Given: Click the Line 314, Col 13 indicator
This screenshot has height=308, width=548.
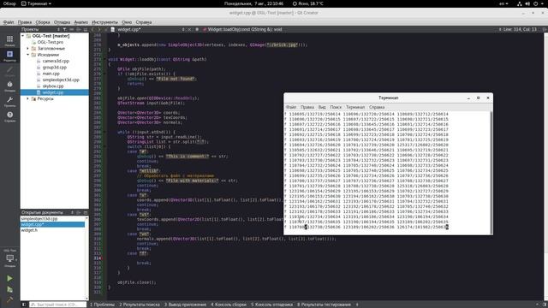Looking at the screenshot, I should pos(520,29).
